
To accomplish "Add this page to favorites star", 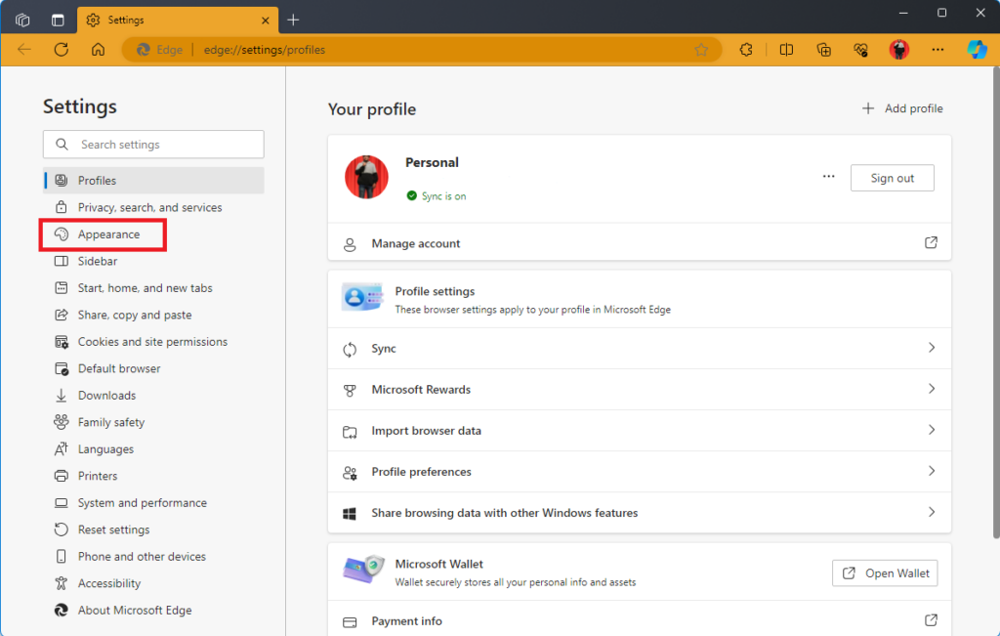I will [701, 50].
